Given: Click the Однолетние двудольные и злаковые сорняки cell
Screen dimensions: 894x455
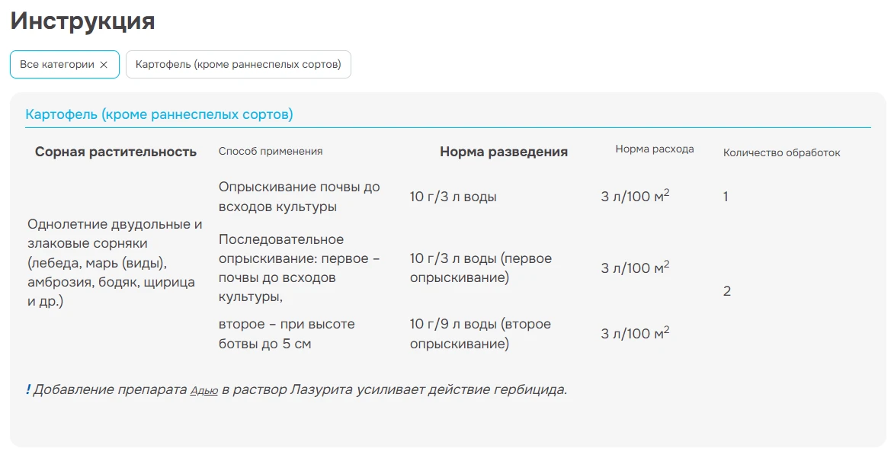Looking at the screenshot, I should (114, 263).
